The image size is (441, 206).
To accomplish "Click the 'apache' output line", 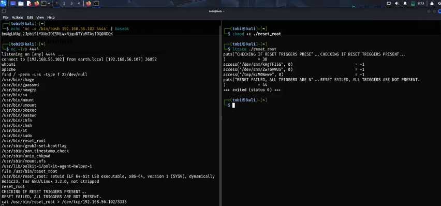I will (x=8, y=69).
